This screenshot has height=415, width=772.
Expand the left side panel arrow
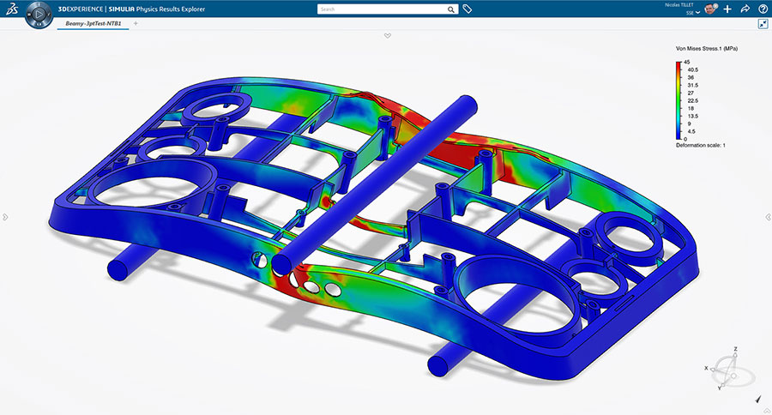(x=4, y=217)
